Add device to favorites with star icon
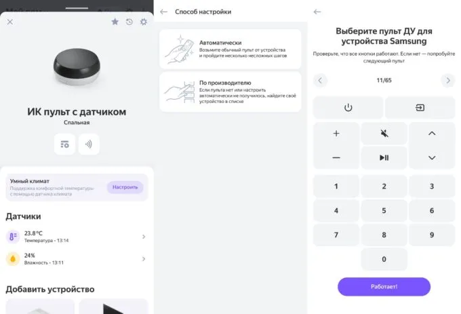The width and height of the screenshot is (461, 314). [x=115, y=22]
